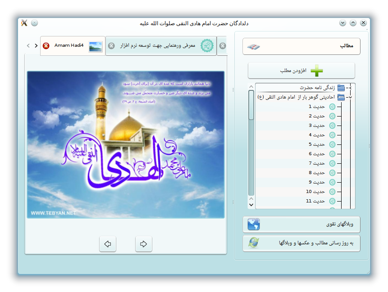This screenshot has height=292, width=388.
Task: Go to previous picture with left arrow button
Action: (x=108, y=244)
